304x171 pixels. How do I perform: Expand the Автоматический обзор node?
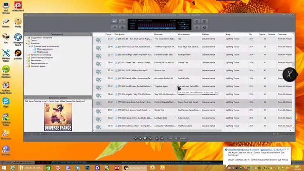tap(27, 55)
